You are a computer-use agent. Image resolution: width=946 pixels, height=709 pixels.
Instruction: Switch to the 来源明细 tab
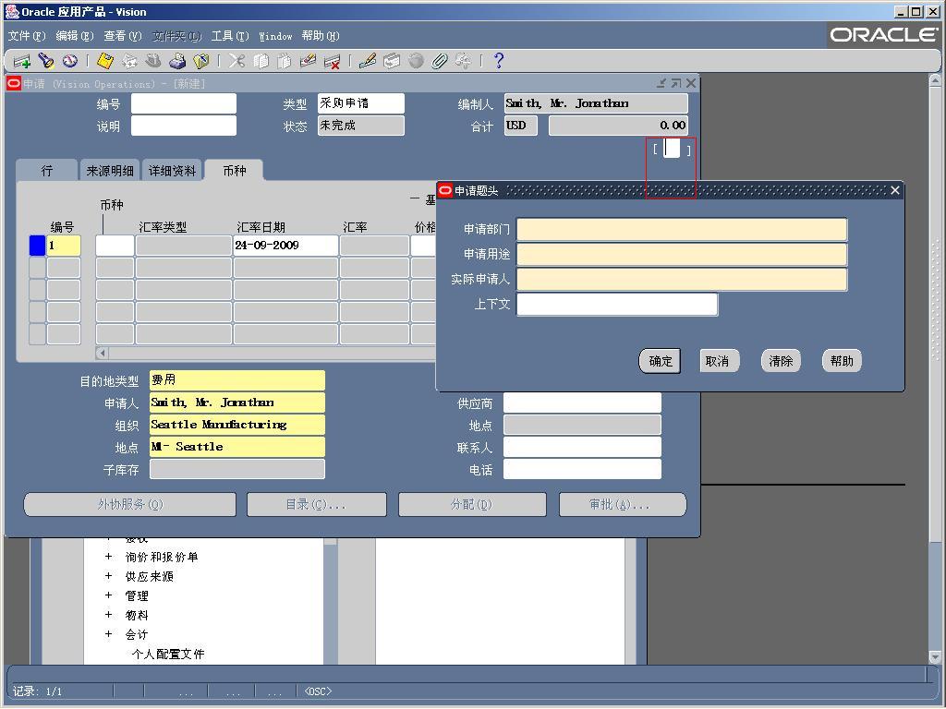(x=110, y=171)
